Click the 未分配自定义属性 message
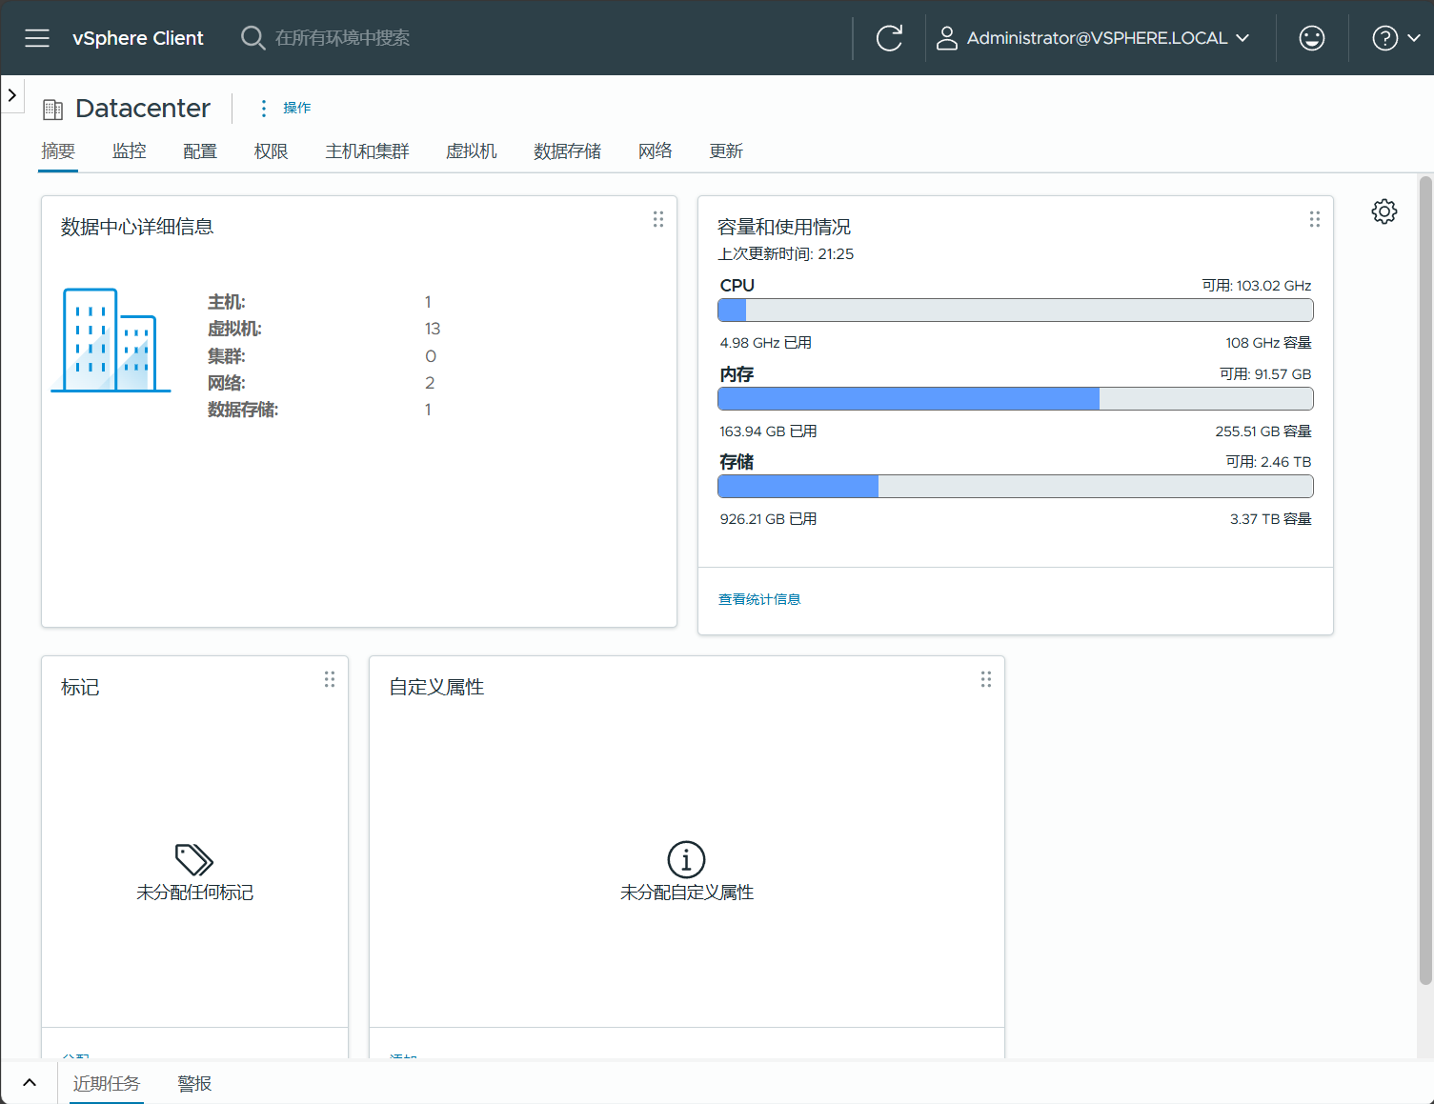Screen dimensions: 1434x1104 687,893
